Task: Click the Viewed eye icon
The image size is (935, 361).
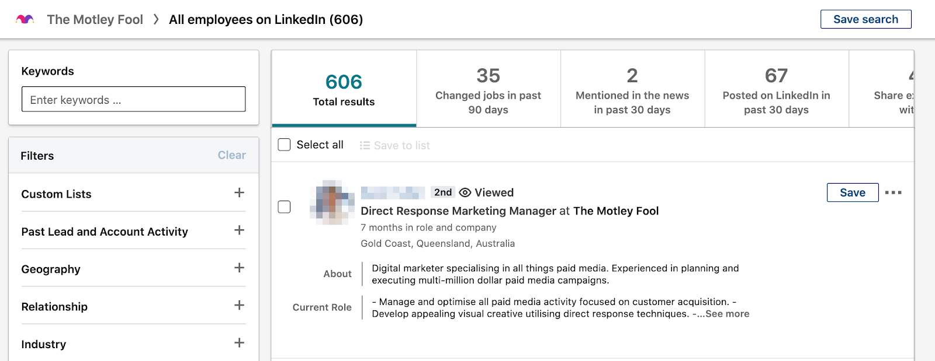Action: point(465,192)
